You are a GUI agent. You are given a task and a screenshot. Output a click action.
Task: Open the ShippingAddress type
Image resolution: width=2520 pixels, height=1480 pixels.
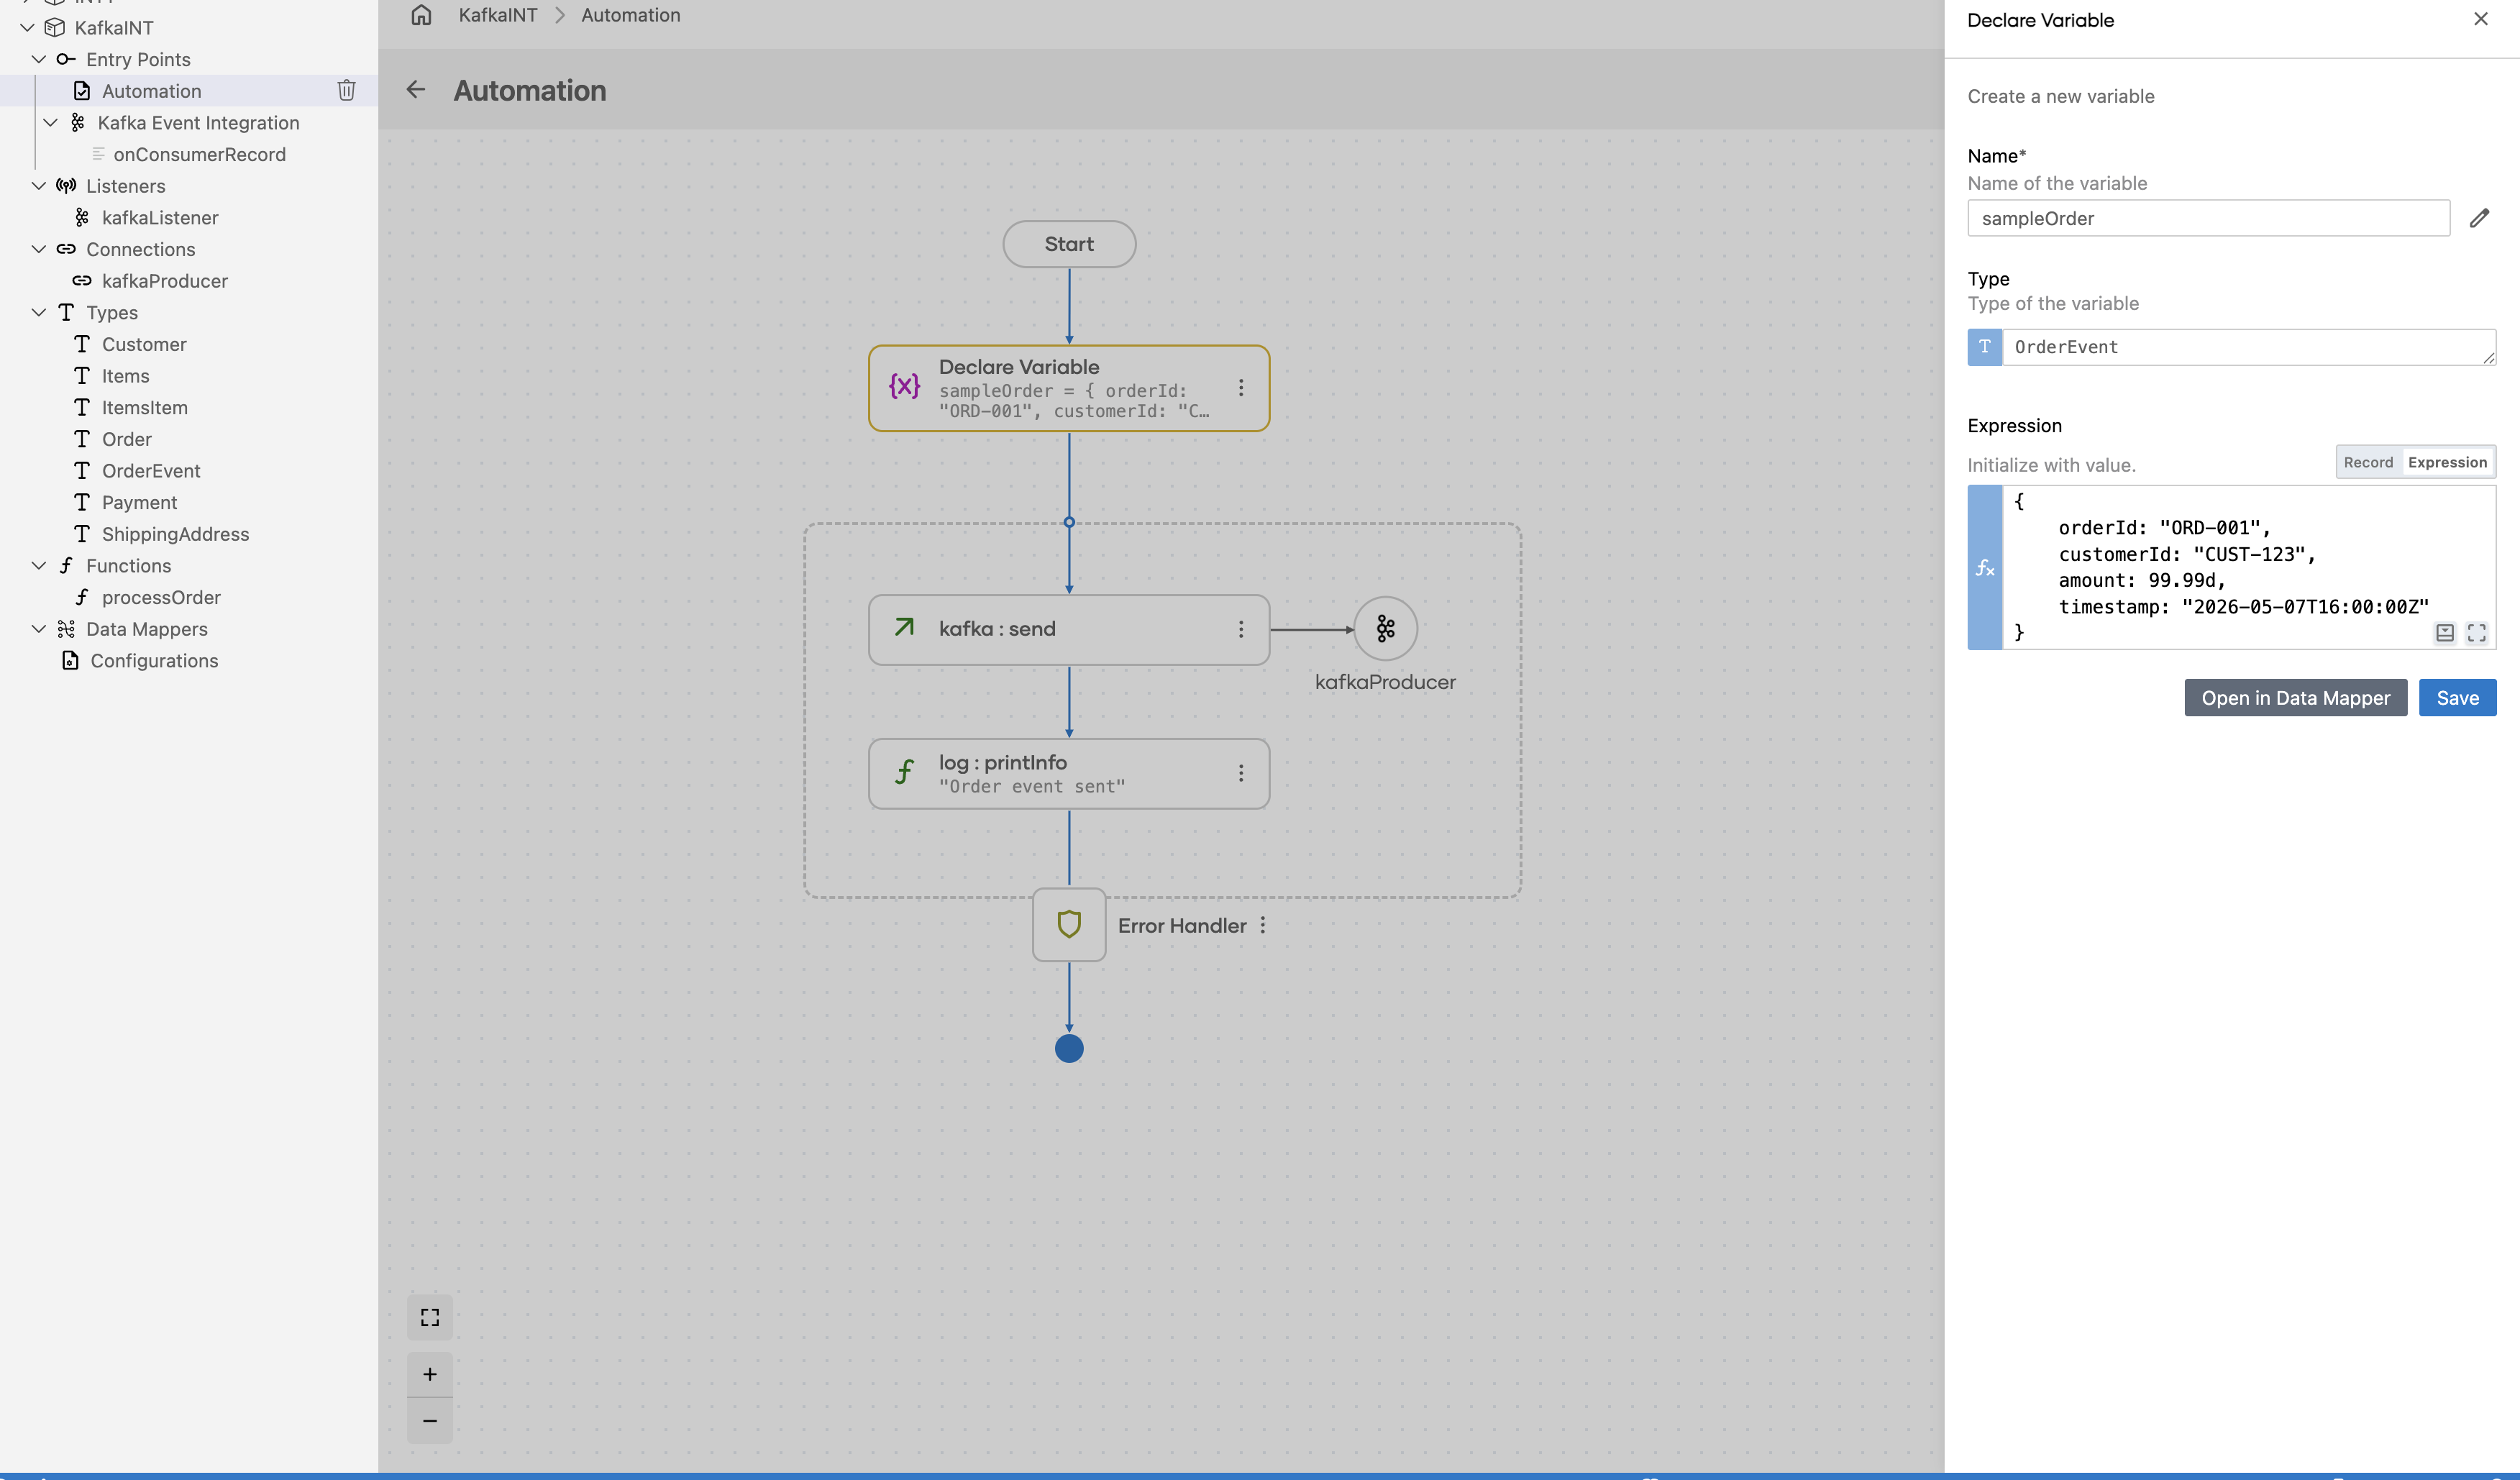[176, 534]
